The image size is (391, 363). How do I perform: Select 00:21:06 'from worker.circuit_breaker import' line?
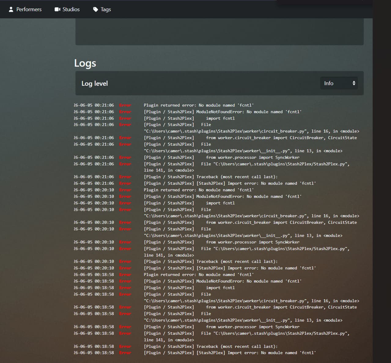[x=250, y=138]
